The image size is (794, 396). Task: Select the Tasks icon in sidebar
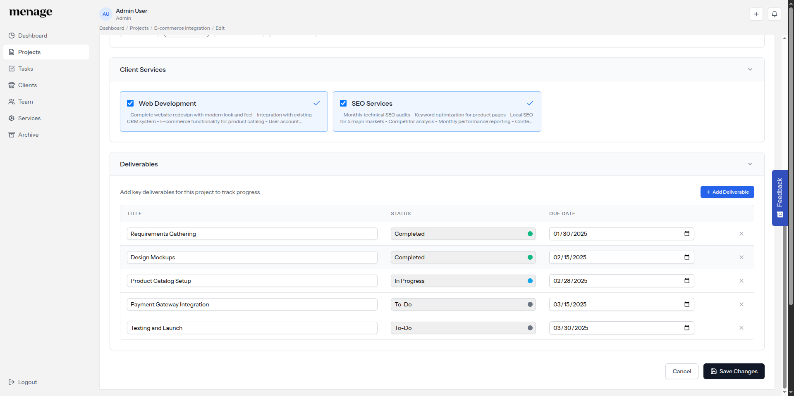pos(12,69)
